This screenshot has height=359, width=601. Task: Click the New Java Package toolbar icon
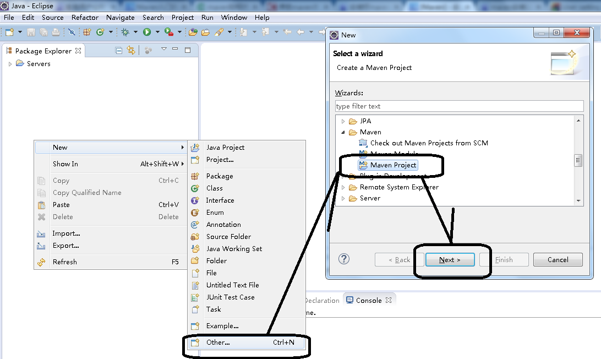(87, 32)
